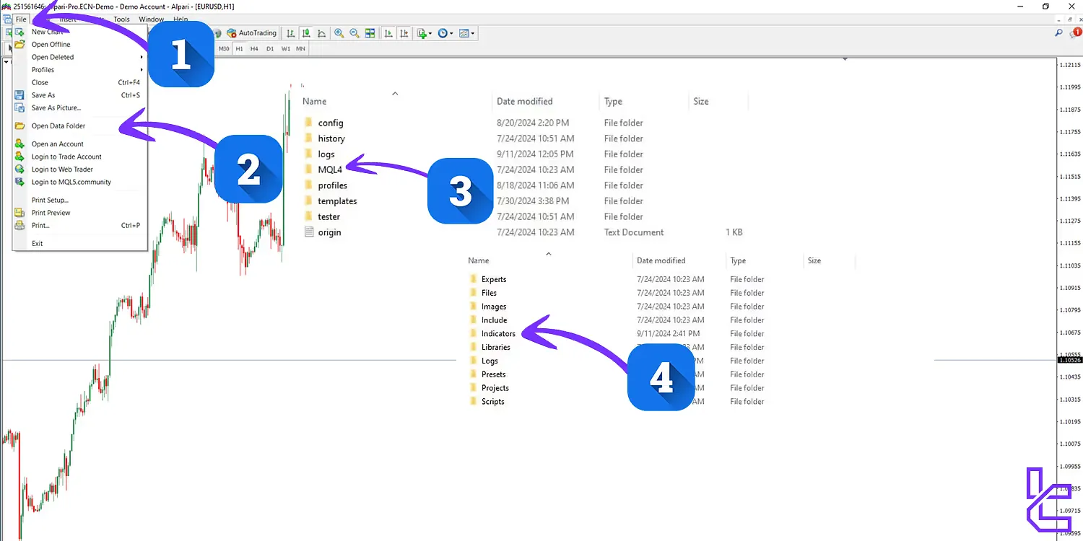The width and height of the screenshot is (1083, 541).
Task: Click the zoom out magnifier icon
Action: pos(355,33)
